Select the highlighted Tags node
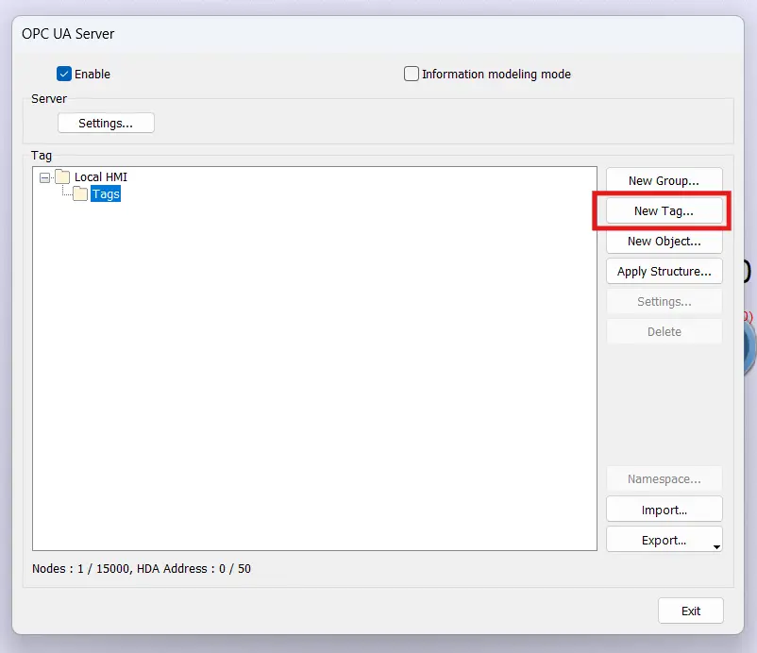Image resolution: width=757 pixels, height=653 pixels. click(106, 193)
